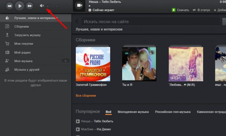226x136 pixels.
Task: Click the Моя музыка person icon
Action: click(7, 61)
